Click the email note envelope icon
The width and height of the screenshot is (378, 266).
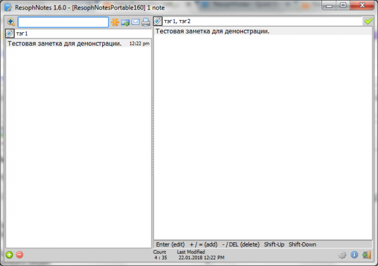136,22
